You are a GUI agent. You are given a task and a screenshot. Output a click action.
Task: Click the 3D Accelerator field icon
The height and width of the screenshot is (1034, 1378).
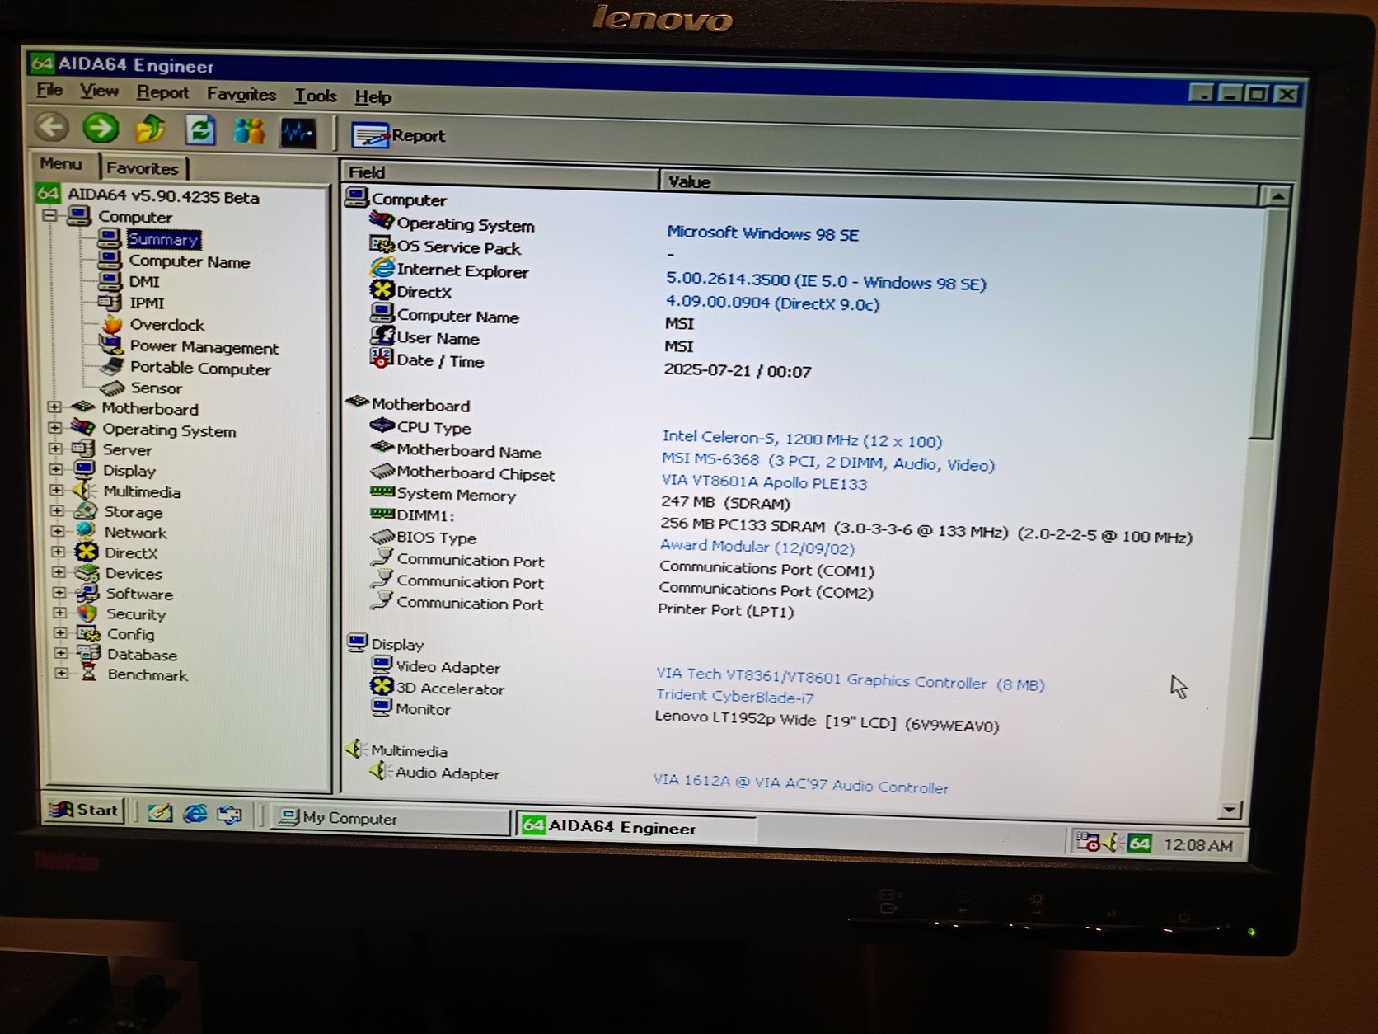tap(381, 686)
